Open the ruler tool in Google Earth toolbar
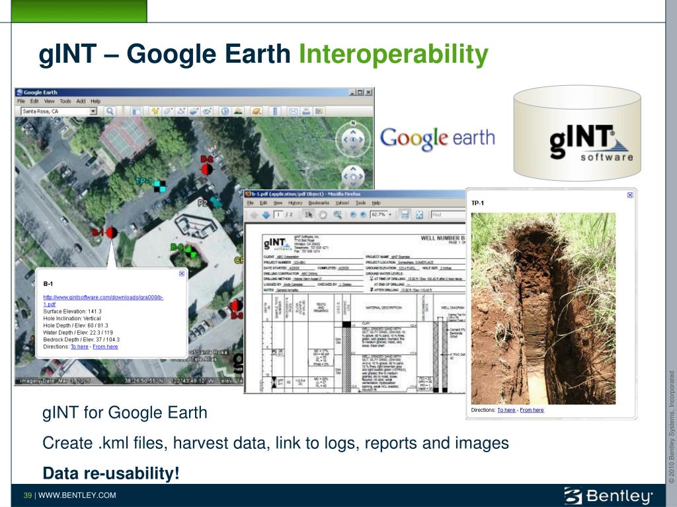The image size is (677, 507). (x=275, y=111)
